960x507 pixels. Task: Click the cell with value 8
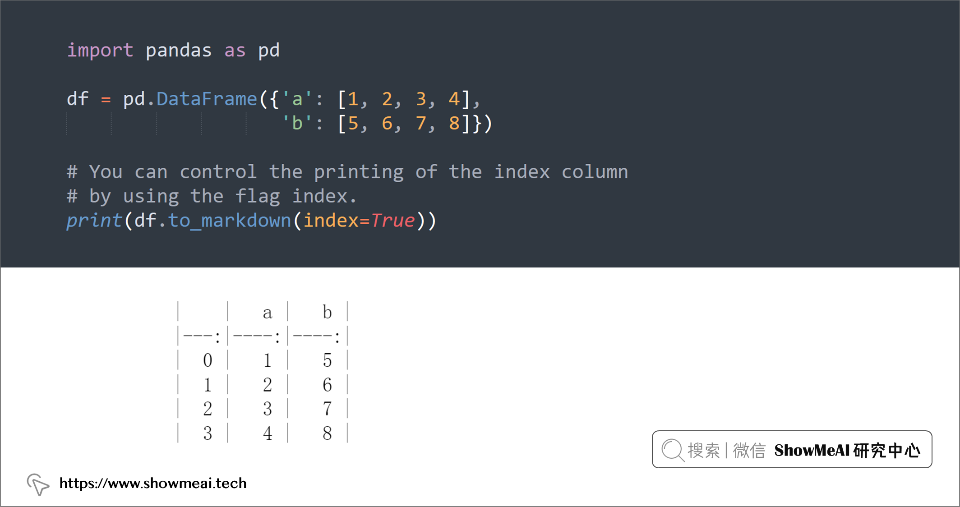click(x=327, y=433)
